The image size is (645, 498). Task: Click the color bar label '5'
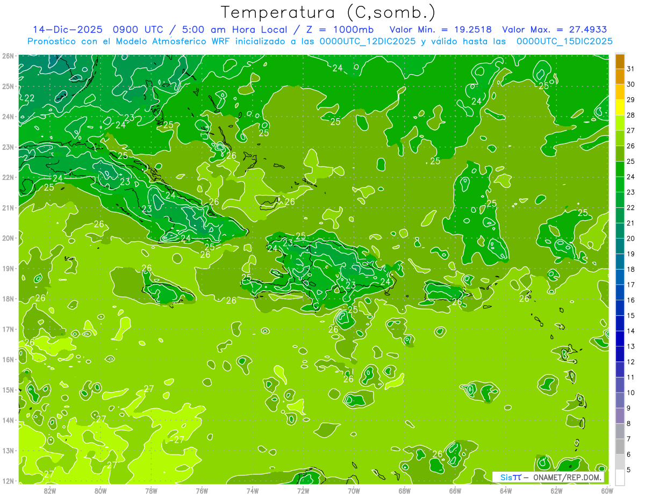point(629,470)
